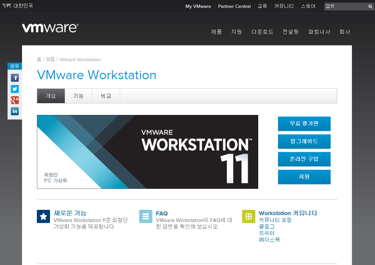Image resolution: width=375 pixels, height=265 pixels.
Task: Open the 회사 navigation menu
Action: click(x=344, y=32)
